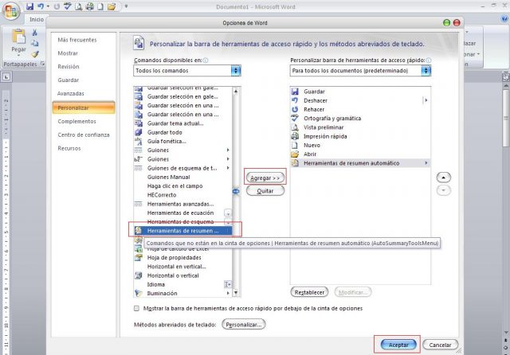Image resolution: width=510 pixels, height=355 pixels.
Task: Select Guiones Manual command
Action: click(182, 177)
